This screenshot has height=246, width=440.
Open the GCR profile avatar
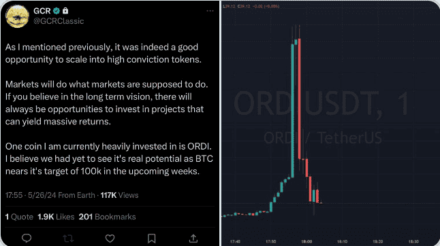(17, 16)
